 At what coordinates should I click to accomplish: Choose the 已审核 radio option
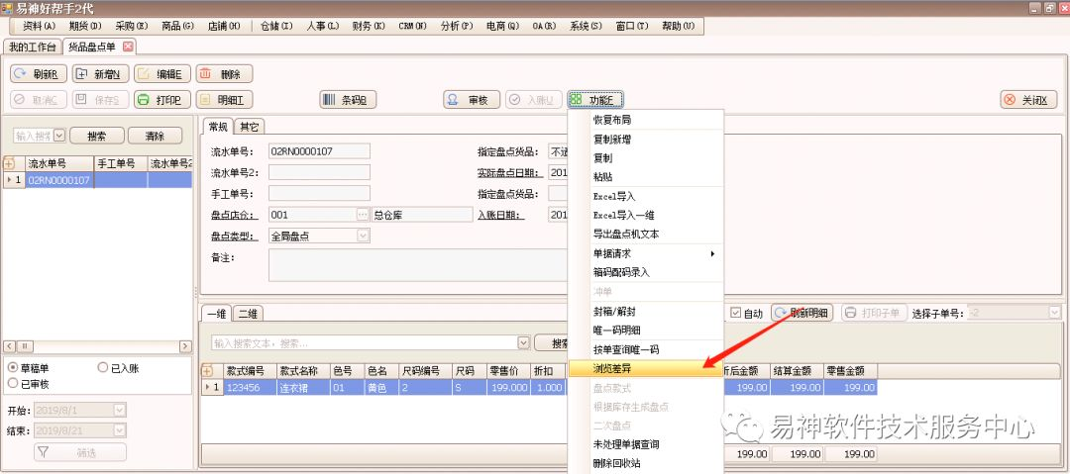[x=13, y=383]
